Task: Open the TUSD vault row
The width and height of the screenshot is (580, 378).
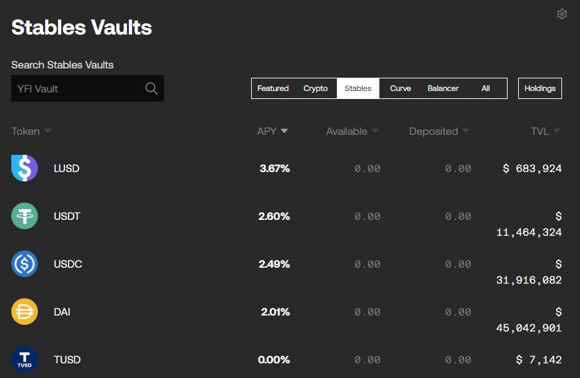Action: 286,359
